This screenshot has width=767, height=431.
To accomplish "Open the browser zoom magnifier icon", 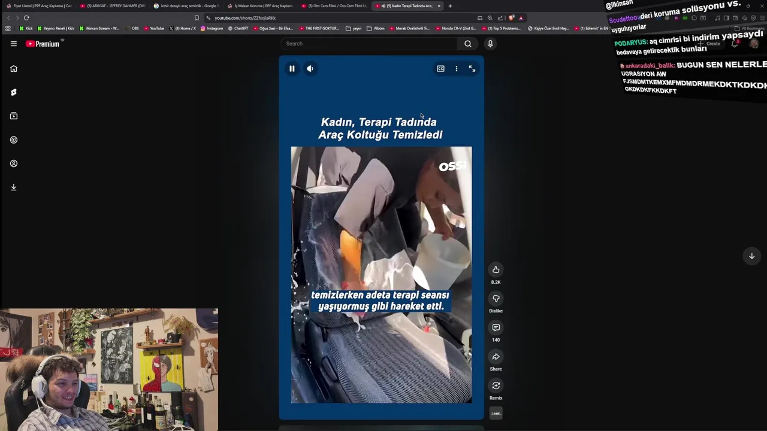I will pyautogui.click(x=490, y=18).
